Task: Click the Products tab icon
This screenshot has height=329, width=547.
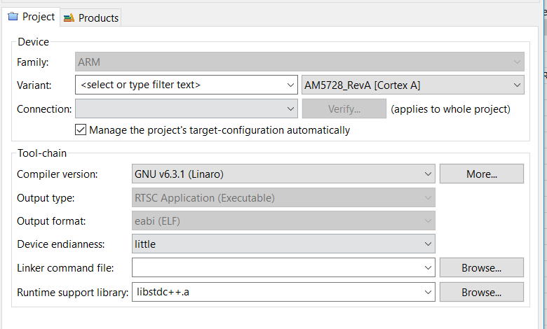Action: pyautogui.click(x=69, y=18)
